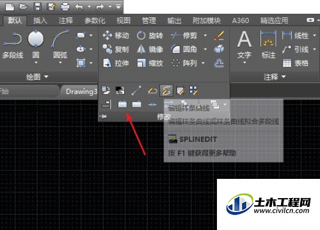Image resolution: width=320 pixels, height=230 pixels.
Task: Open a drawing file from toolbar
Action: coord(24,6)
